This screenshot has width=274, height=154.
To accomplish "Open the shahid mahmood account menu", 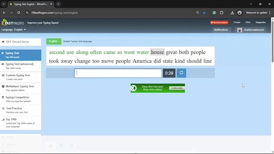I will coord(251,30).
